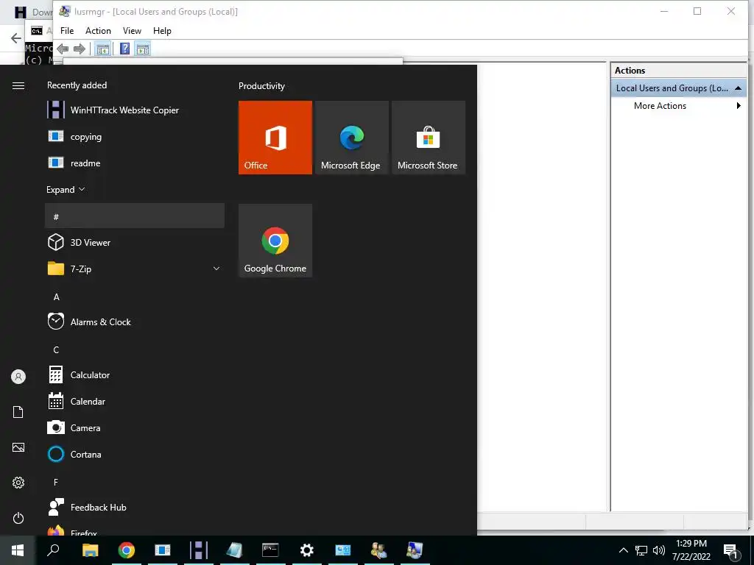Open taskbar Search
The height and width of the screenshot is (565, 754).
(53, 550)
